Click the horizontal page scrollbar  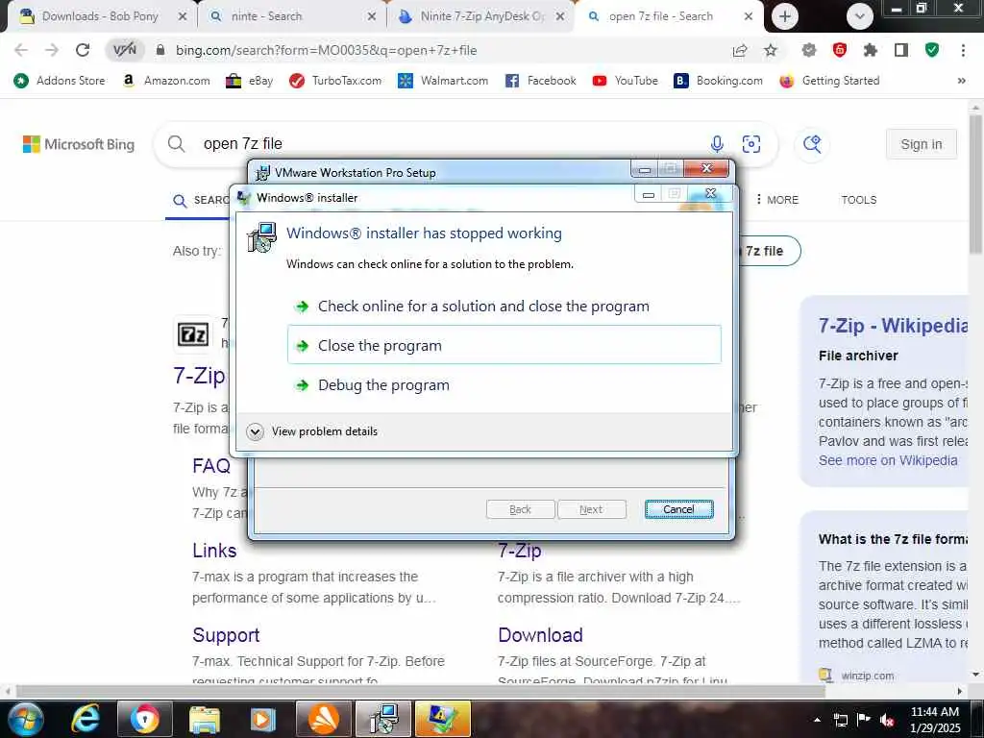coord(421,691)
